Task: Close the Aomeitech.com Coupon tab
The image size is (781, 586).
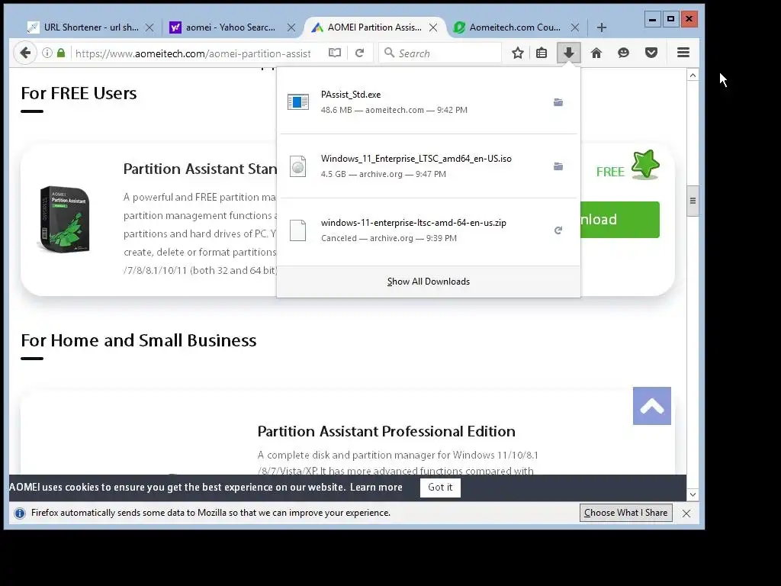Action: click(575, 27)
